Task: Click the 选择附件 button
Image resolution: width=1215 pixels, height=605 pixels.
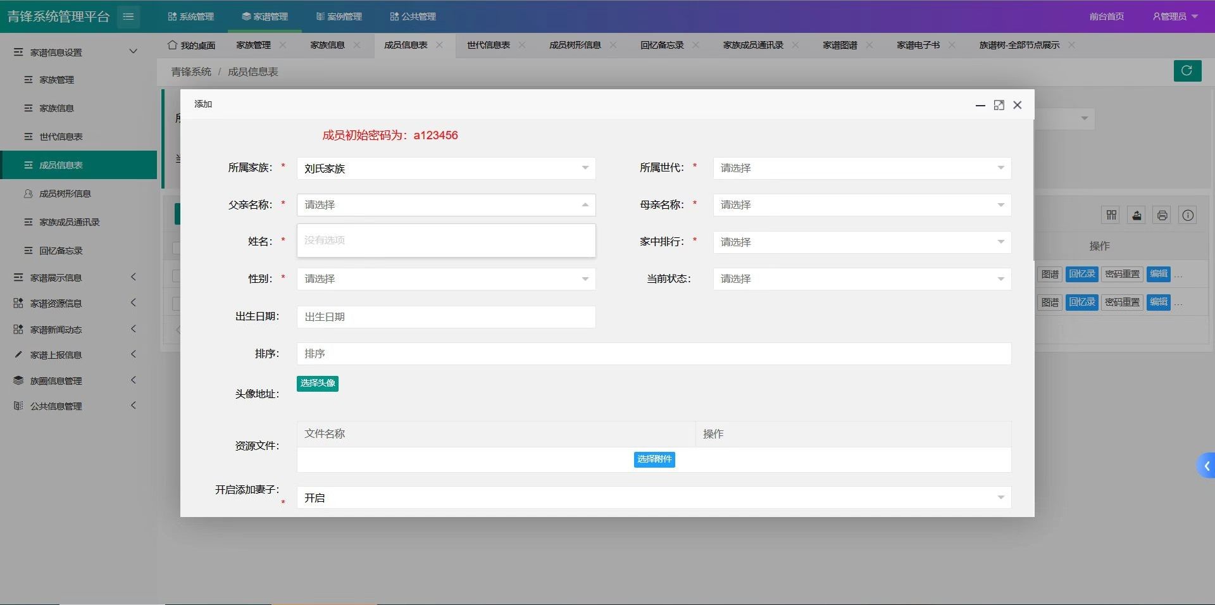Action: tap(654, 459)
